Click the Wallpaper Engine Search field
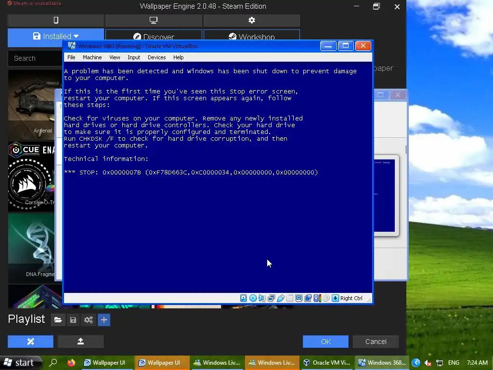493x370 pixels. 35,58
